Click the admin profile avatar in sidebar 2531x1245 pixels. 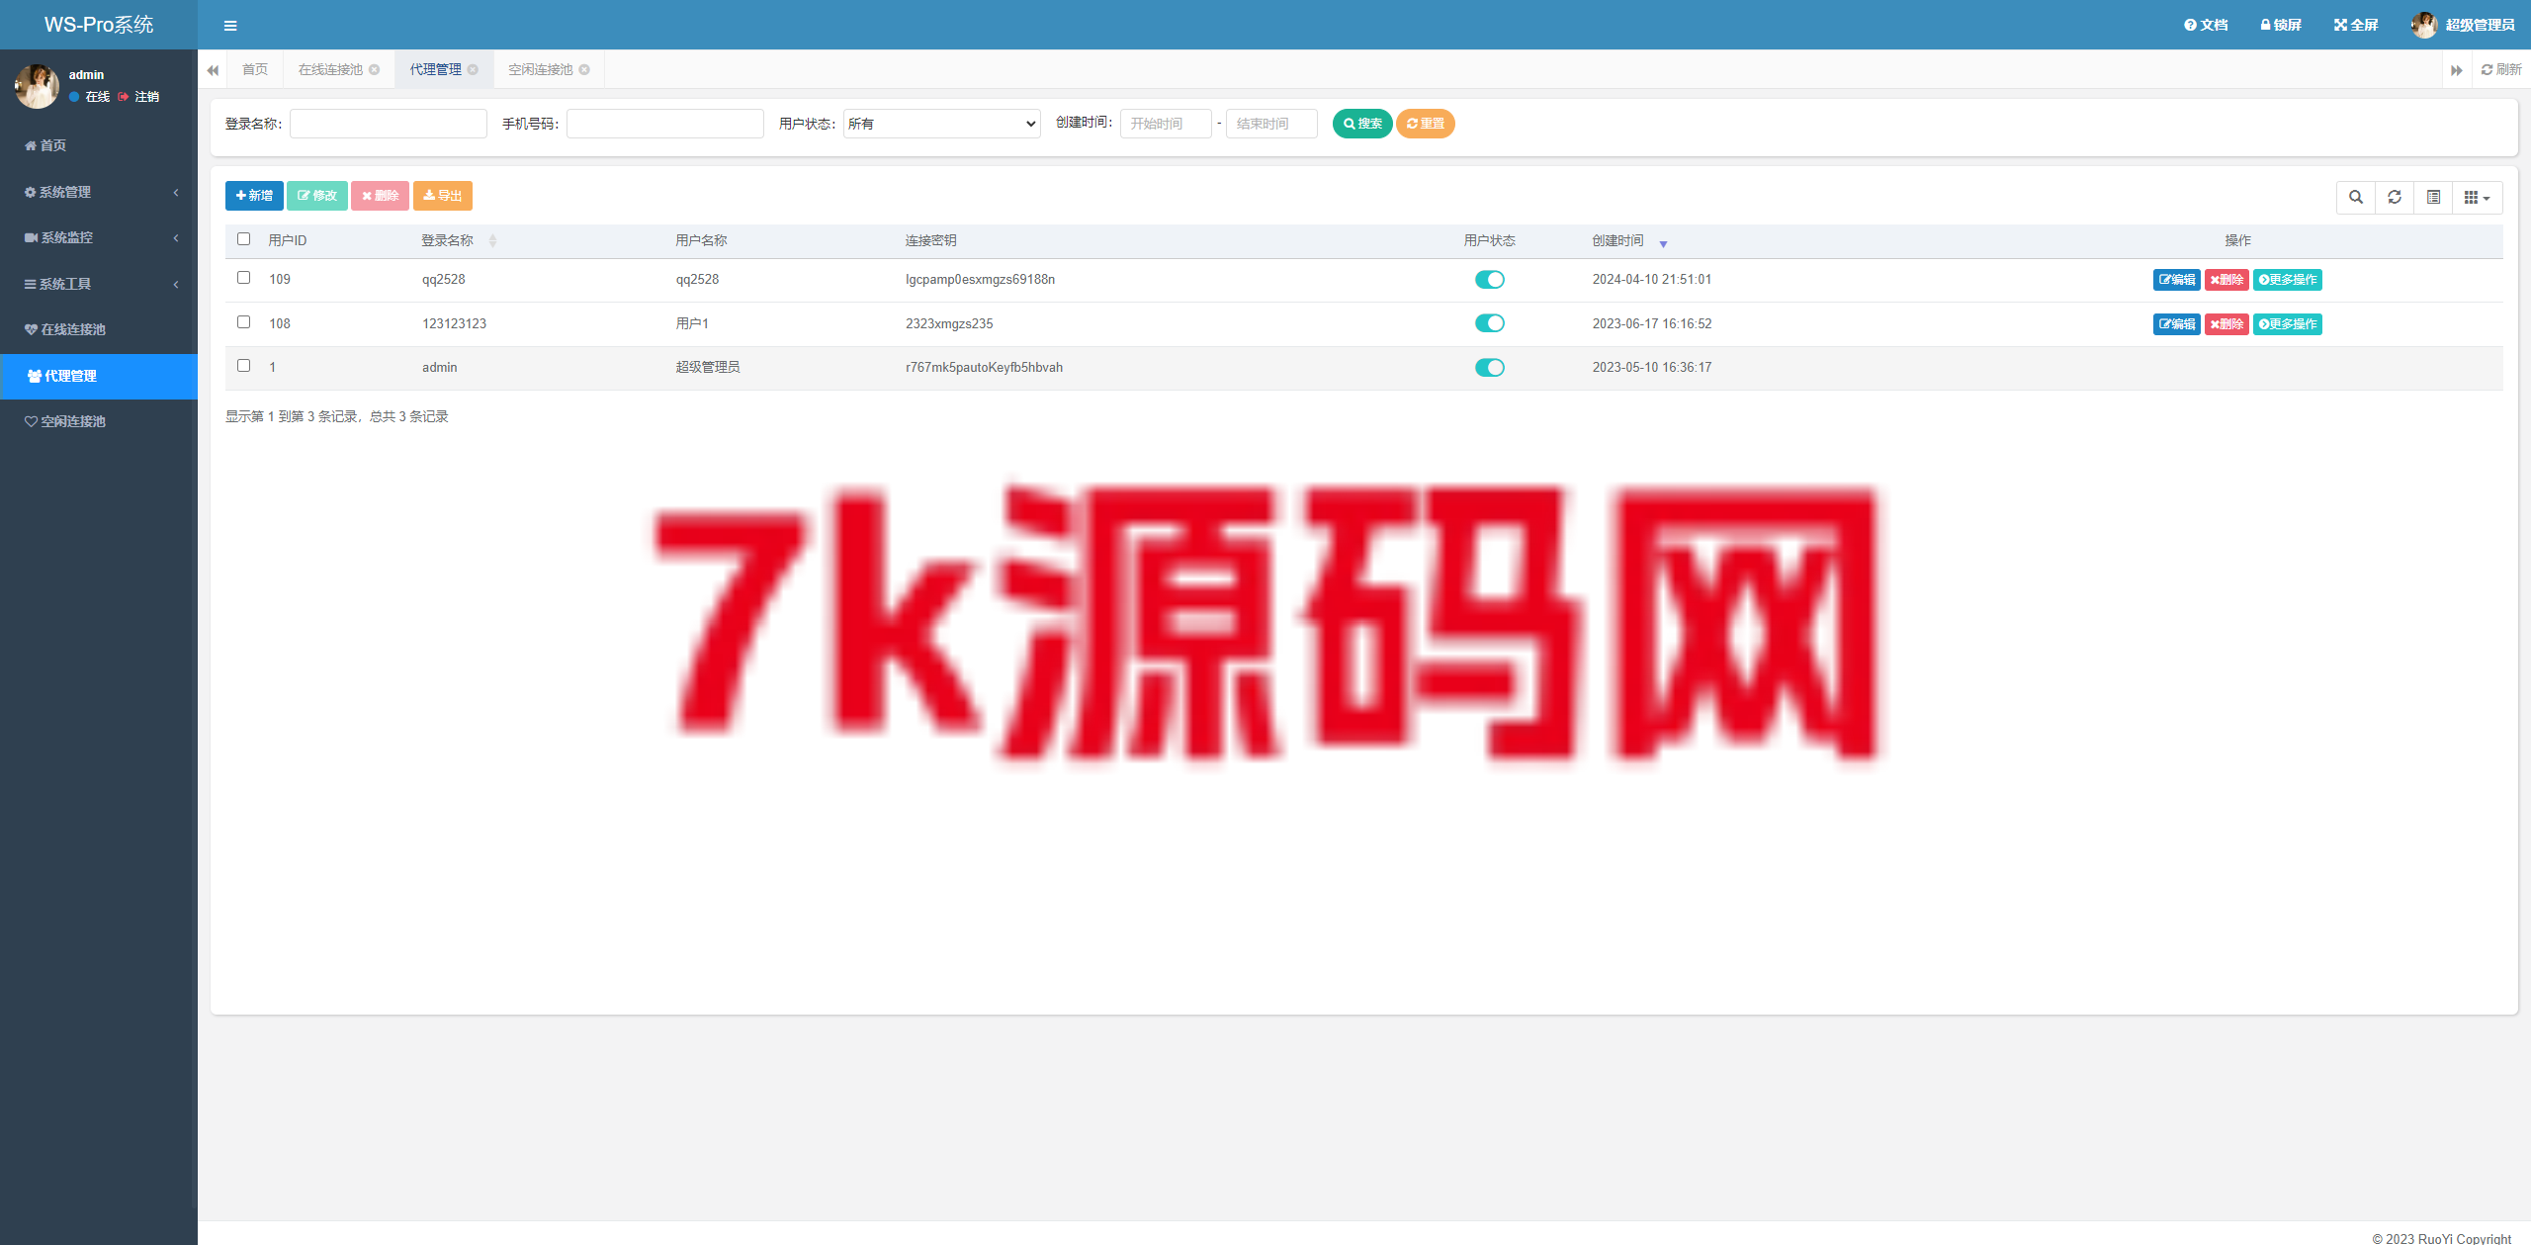click(x=37, y=86)
